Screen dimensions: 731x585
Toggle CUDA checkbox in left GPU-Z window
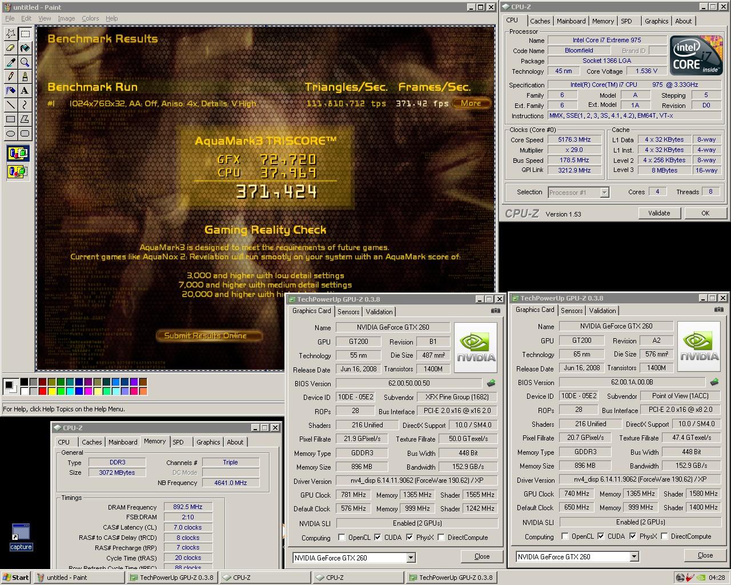pos(377,538)
